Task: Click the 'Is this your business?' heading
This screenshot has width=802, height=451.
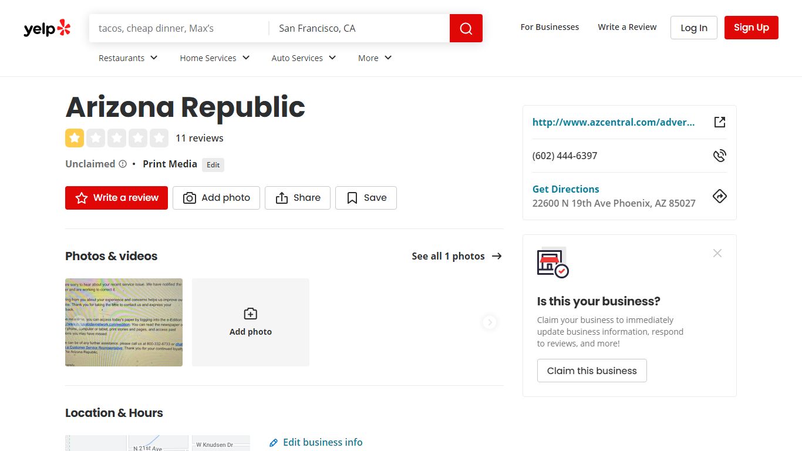Action: pos(599,301)
